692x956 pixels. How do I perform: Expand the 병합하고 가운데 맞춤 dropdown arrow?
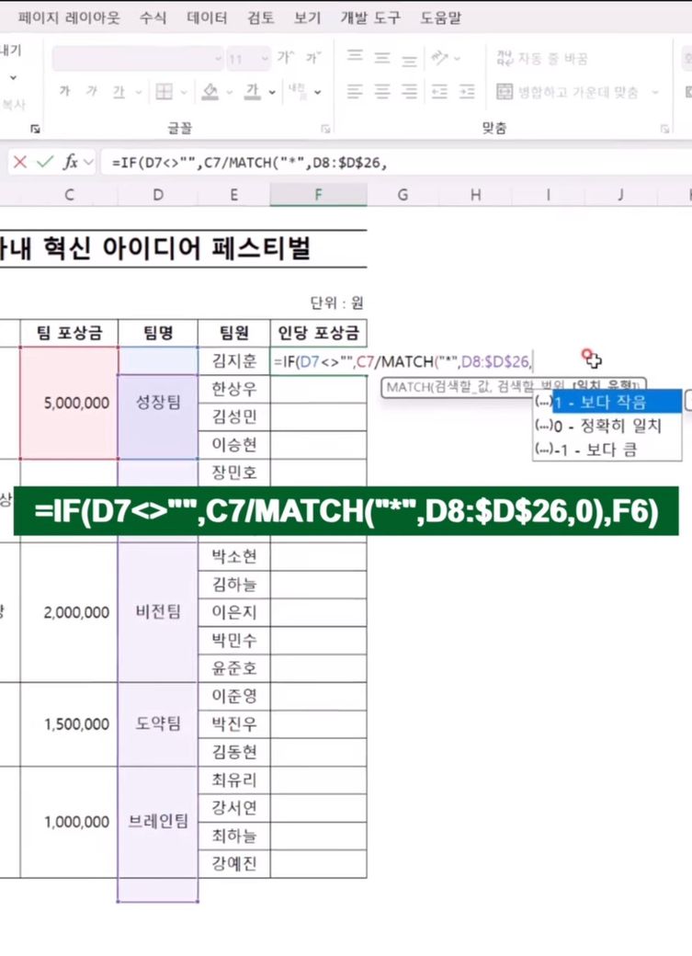coord(655,92)
